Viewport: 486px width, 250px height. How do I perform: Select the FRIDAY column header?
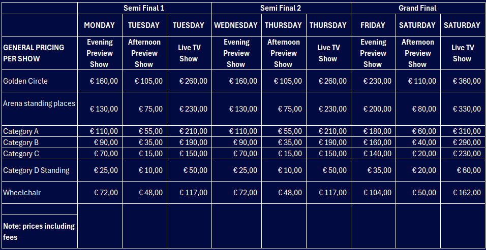373,25
